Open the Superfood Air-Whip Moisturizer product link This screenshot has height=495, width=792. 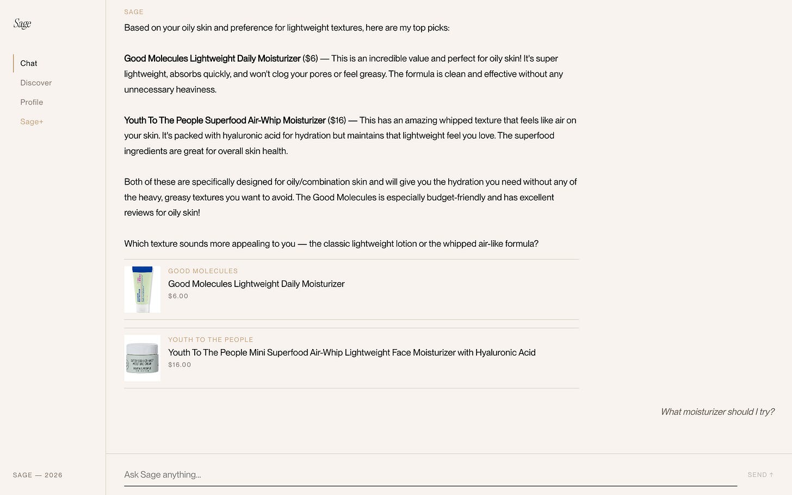(x=351, y=352)
